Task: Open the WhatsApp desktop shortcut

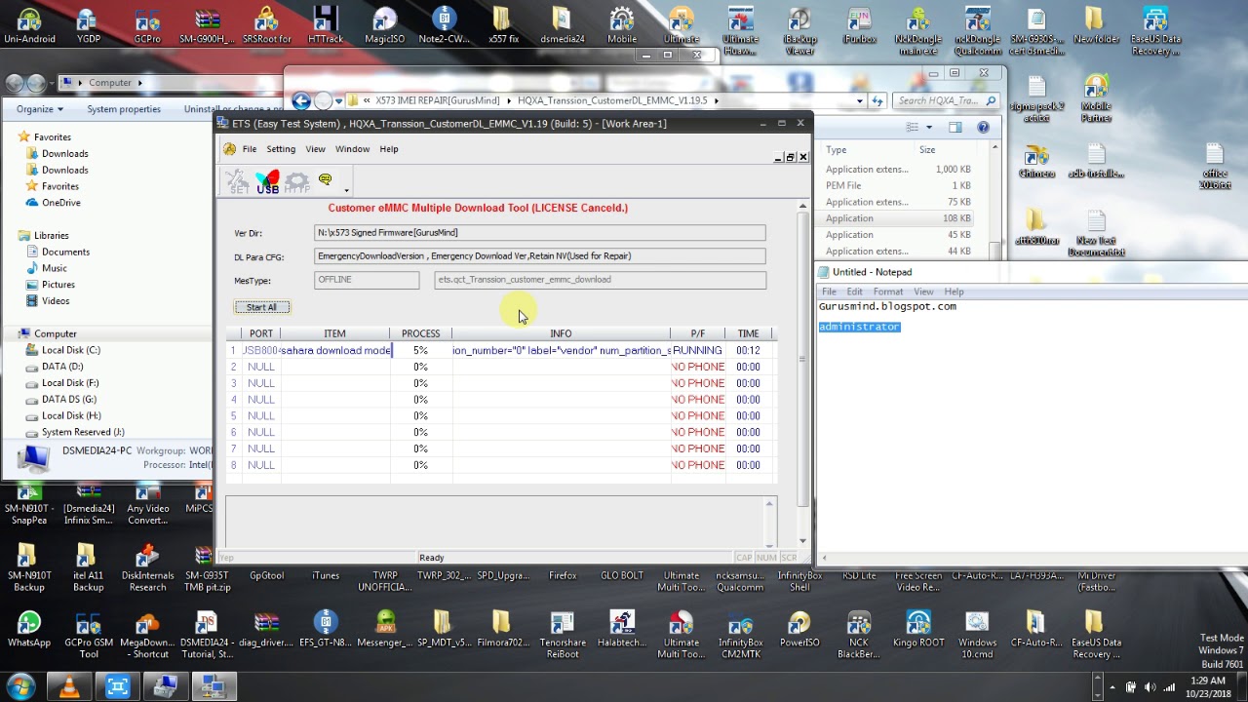Action: click(28, 629)
